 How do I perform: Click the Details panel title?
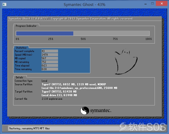[19, 77]
